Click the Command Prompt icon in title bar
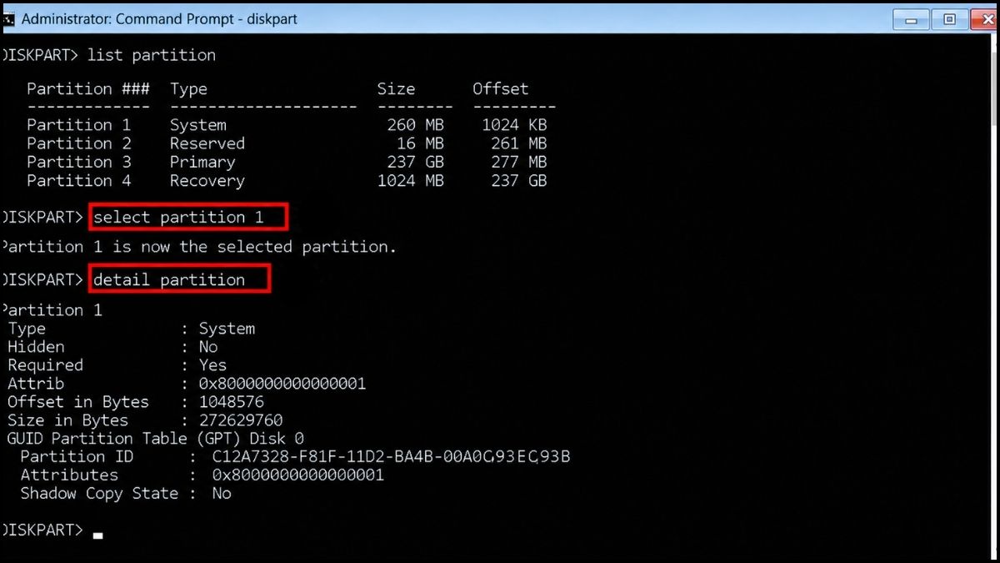 (7, 18)
